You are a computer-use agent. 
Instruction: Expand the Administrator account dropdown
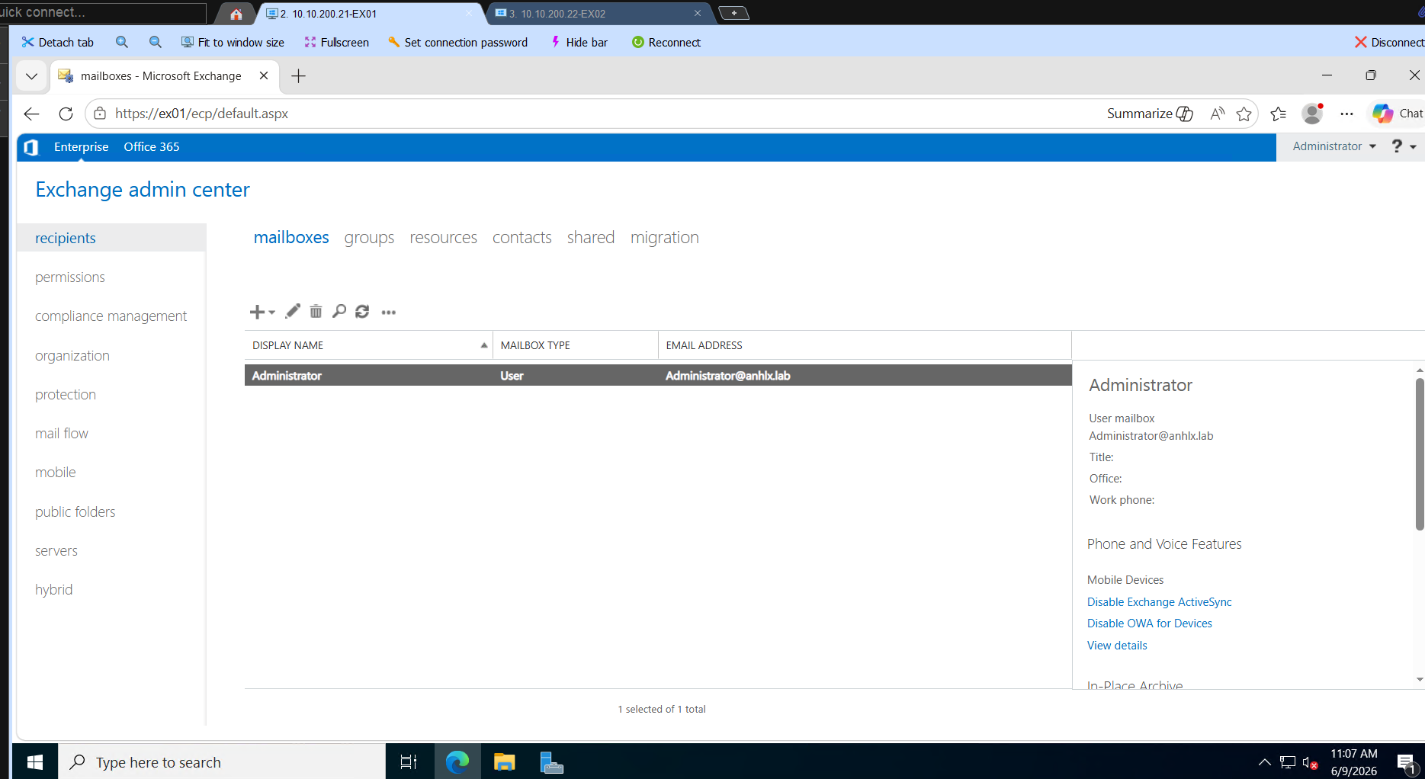pos(1334,146)
